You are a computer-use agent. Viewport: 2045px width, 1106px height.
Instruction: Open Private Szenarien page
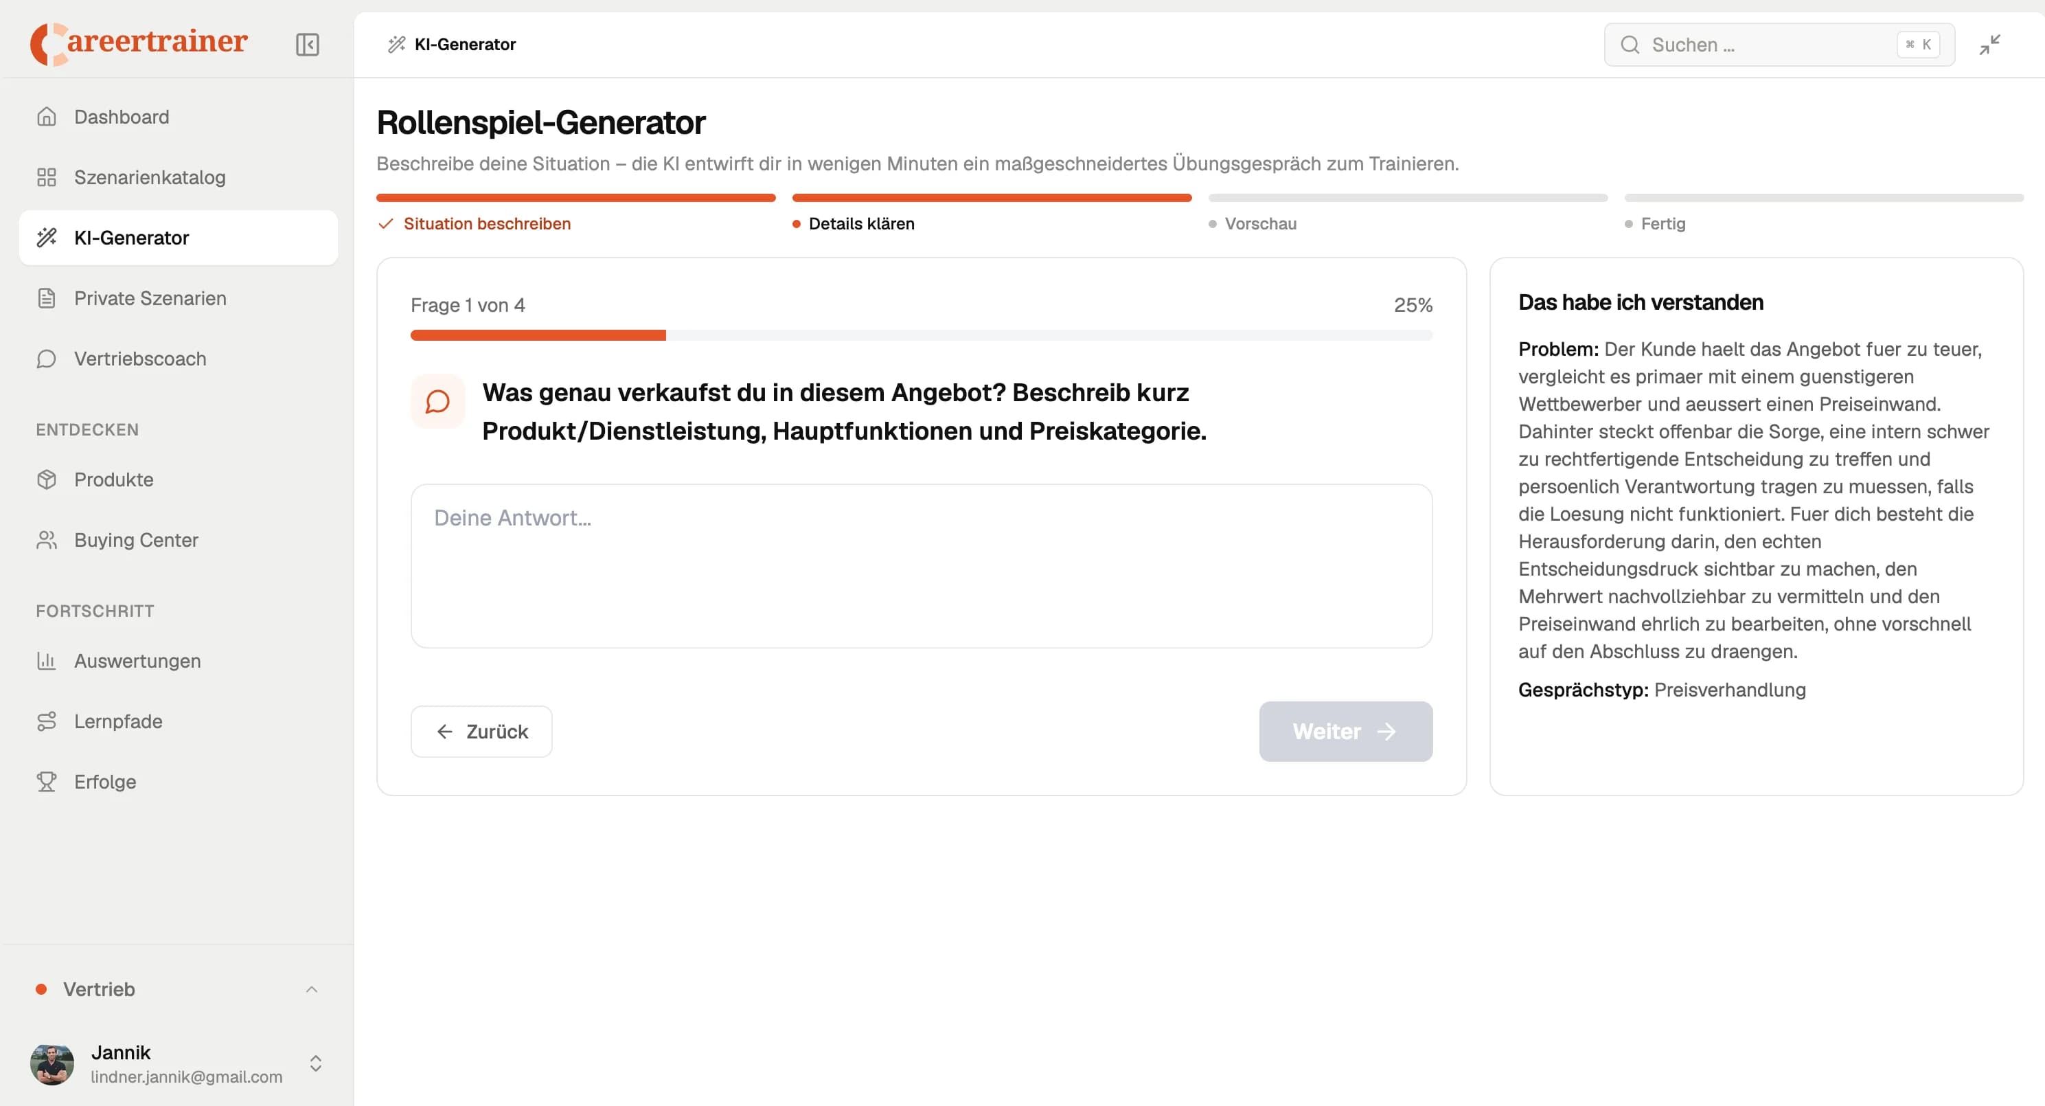[x=179, y=297]
